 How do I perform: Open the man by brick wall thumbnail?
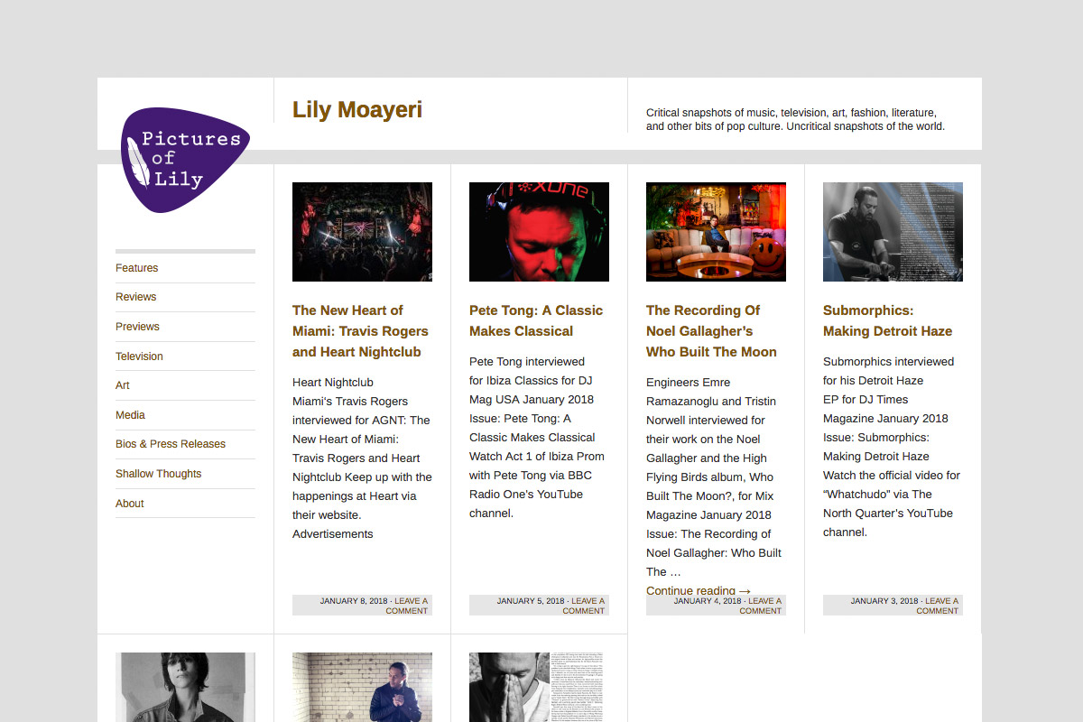362,687
